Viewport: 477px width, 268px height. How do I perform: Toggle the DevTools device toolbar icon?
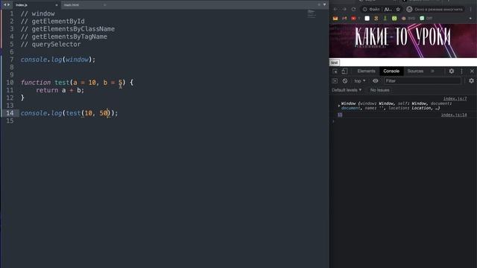coord(344,71)
